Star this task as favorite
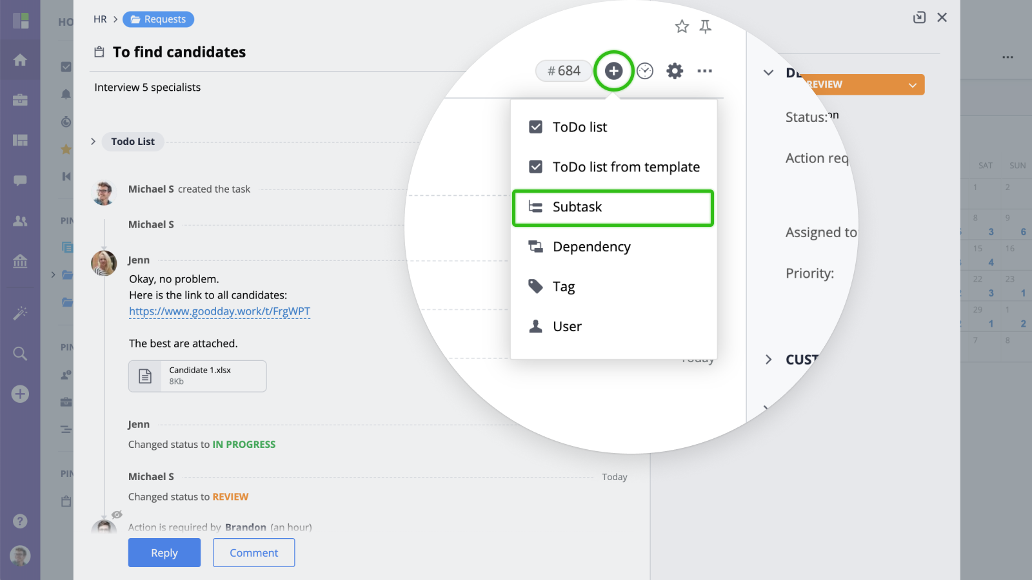The height and width of the screenshot is (580, 1032). [682, 26]
